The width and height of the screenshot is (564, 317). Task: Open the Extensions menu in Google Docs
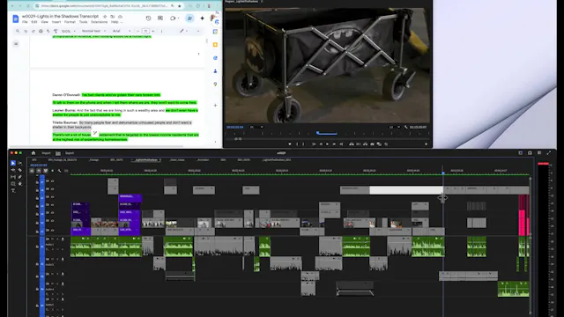pos(100,22)
